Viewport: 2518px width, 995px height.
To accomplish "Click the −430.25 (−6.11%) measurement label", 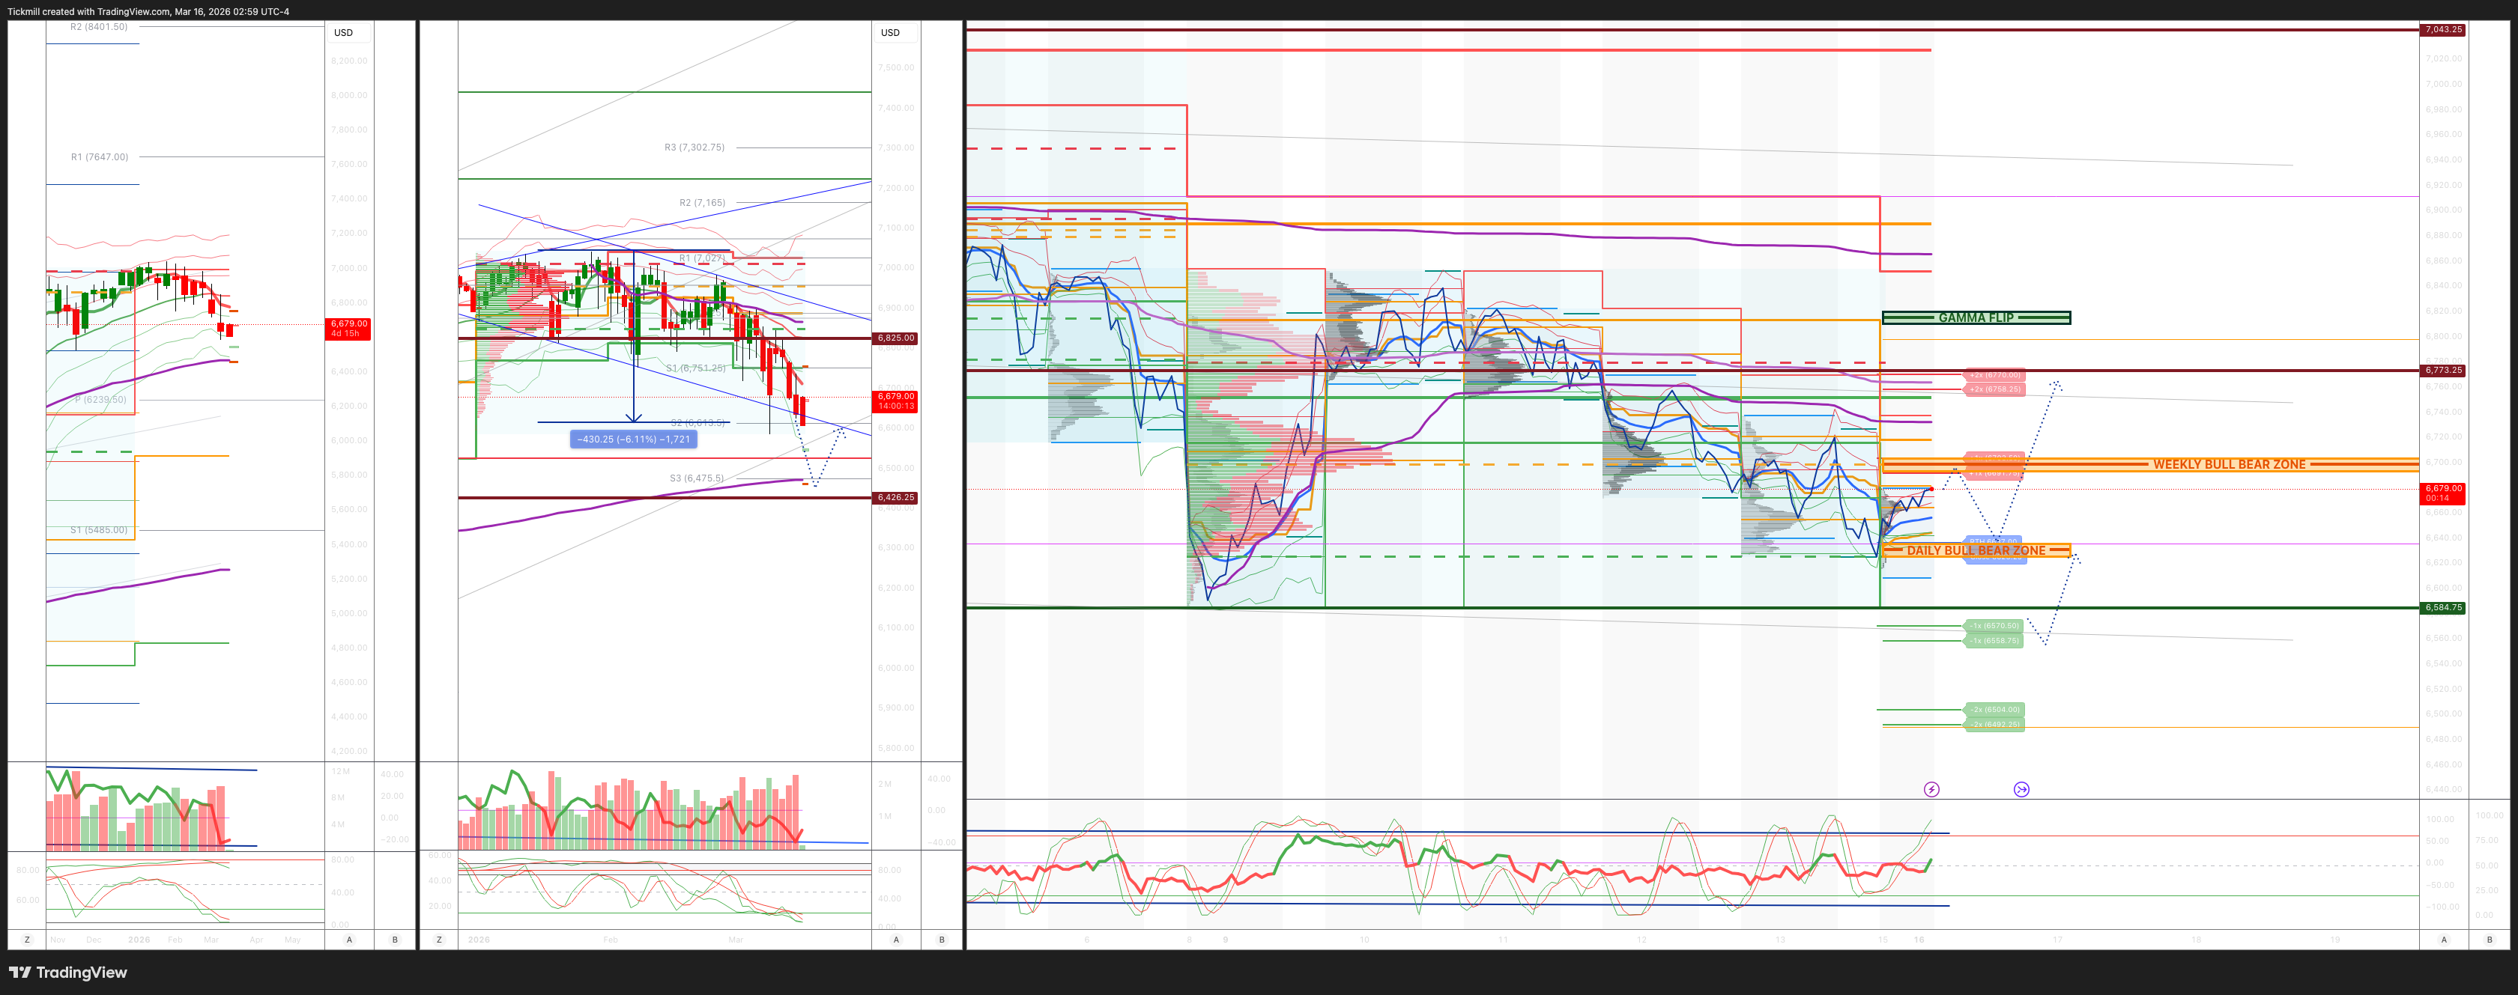I will [633, 439].
